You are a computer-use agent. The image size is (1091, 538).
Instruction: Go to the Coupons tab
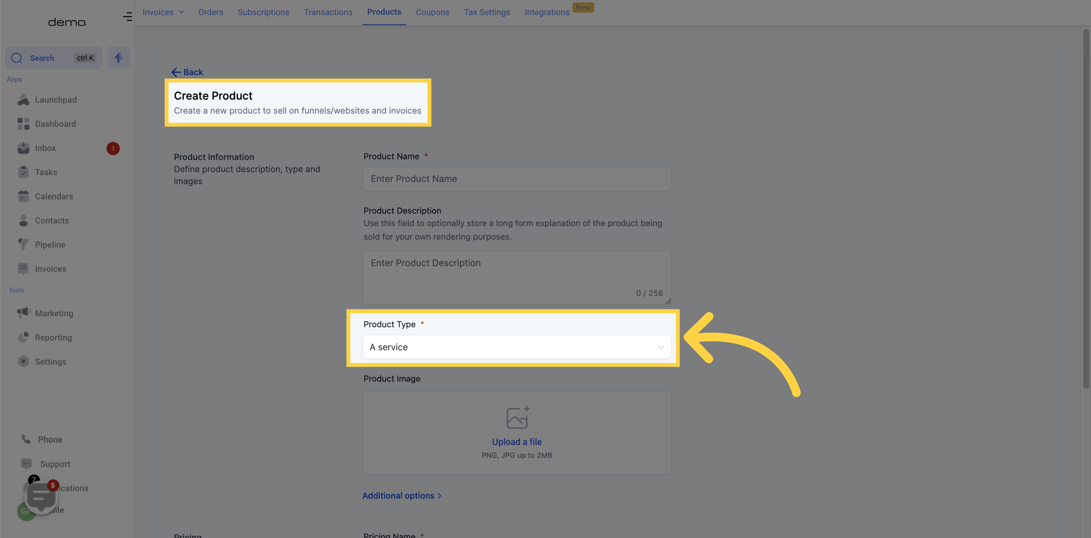[x=432, y=12]
